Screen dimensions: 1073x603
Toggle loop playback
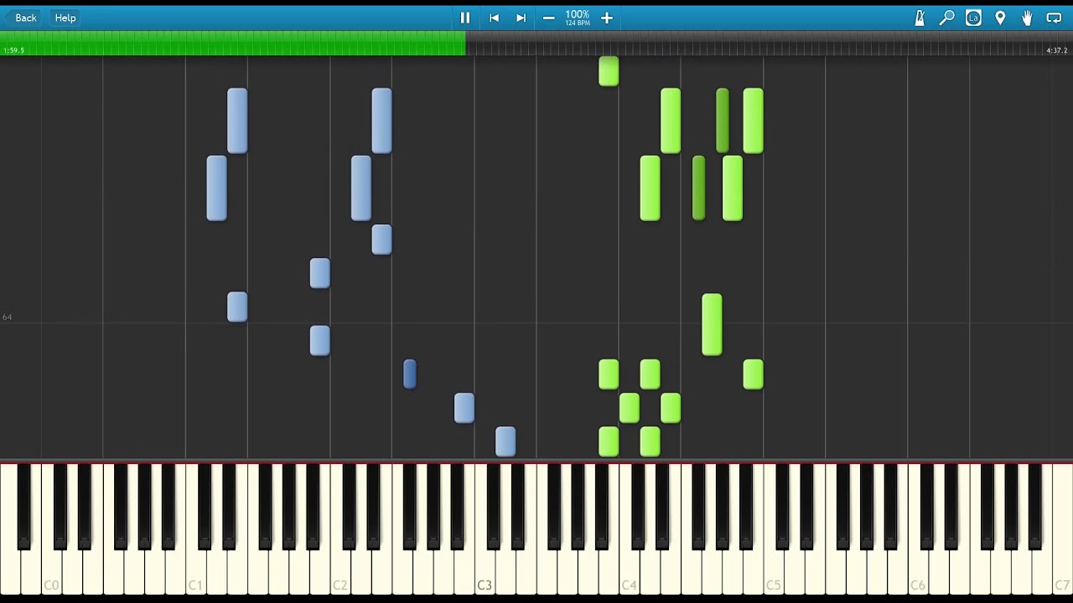(1054, 18)
